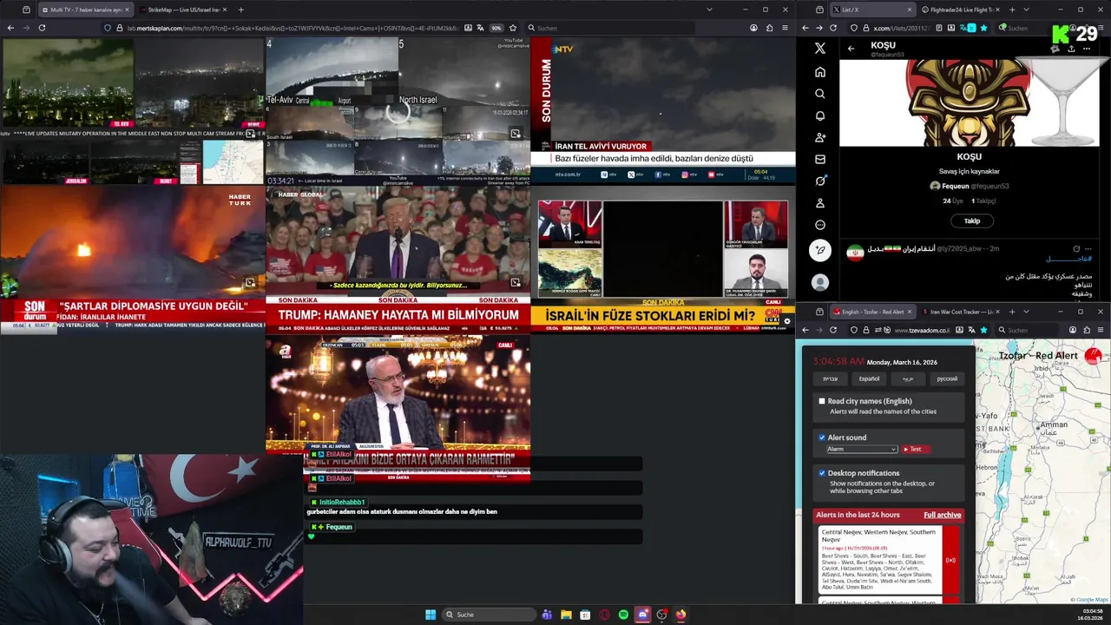Open Firefox from the taskbar
The image size is (1111, 625).
[680, 615]
